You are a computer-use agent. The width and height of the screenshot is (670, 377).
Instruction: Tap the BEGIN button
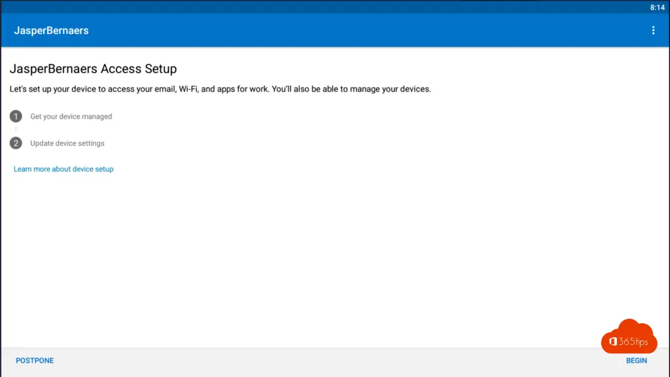(x=636, y=361)
